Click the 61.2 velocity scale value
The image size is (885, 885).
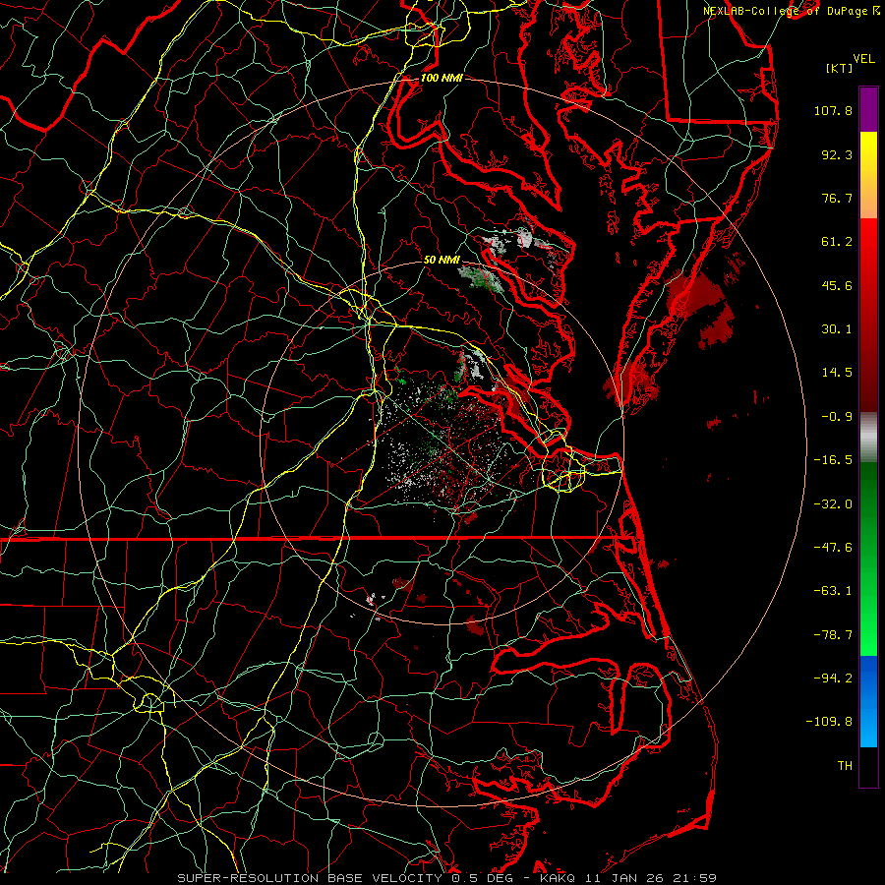pos(837,242)
